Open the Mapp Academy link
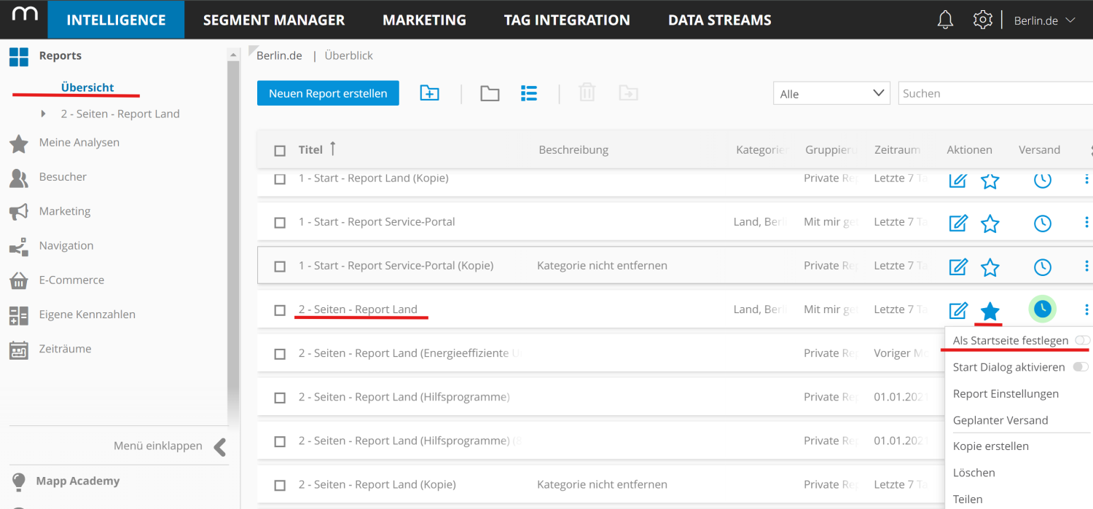 point(77,481)
